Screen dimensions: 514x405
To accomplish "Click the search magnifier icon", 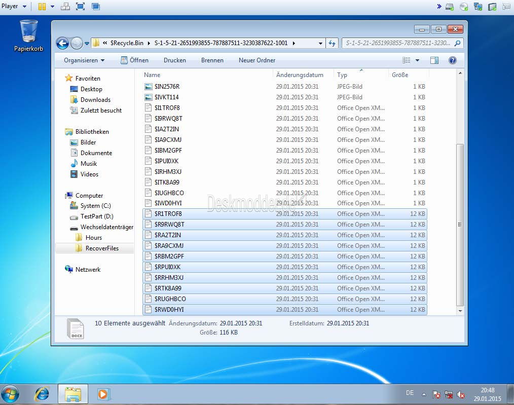I will pyautogui.click(x=458, y=43).
